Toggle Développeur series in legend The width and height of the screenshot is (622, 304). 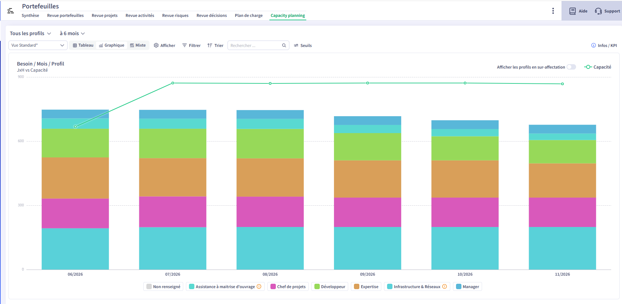[330, 287]
